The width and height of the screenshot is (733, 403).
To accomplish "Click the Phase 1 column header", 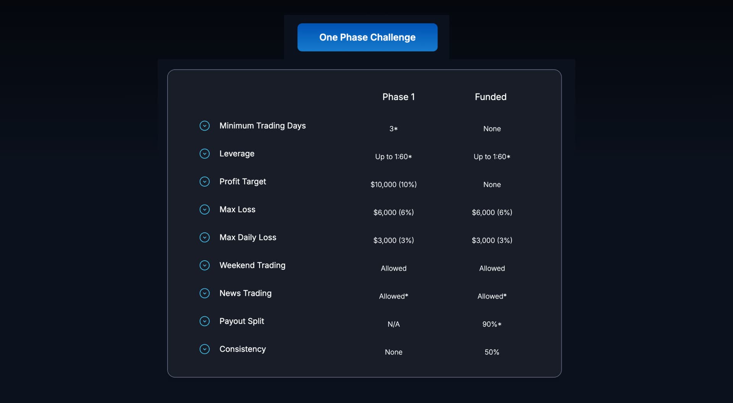I will pos(399,97).
